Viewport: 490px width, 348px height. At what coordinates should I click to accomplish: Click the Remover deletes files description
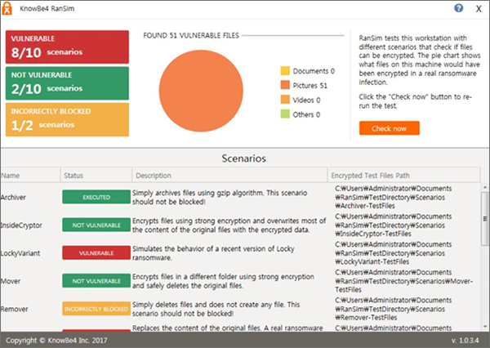[x=216, y=309]
